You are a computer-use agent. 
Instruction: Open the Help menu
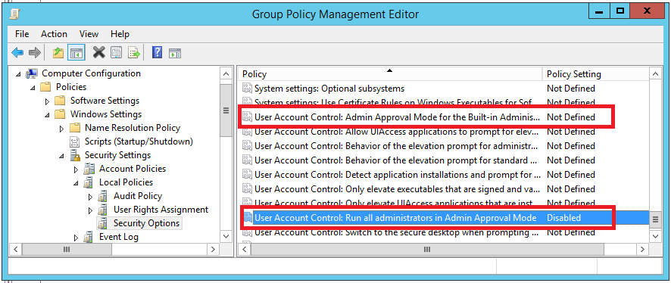click(x=120, y=34)
